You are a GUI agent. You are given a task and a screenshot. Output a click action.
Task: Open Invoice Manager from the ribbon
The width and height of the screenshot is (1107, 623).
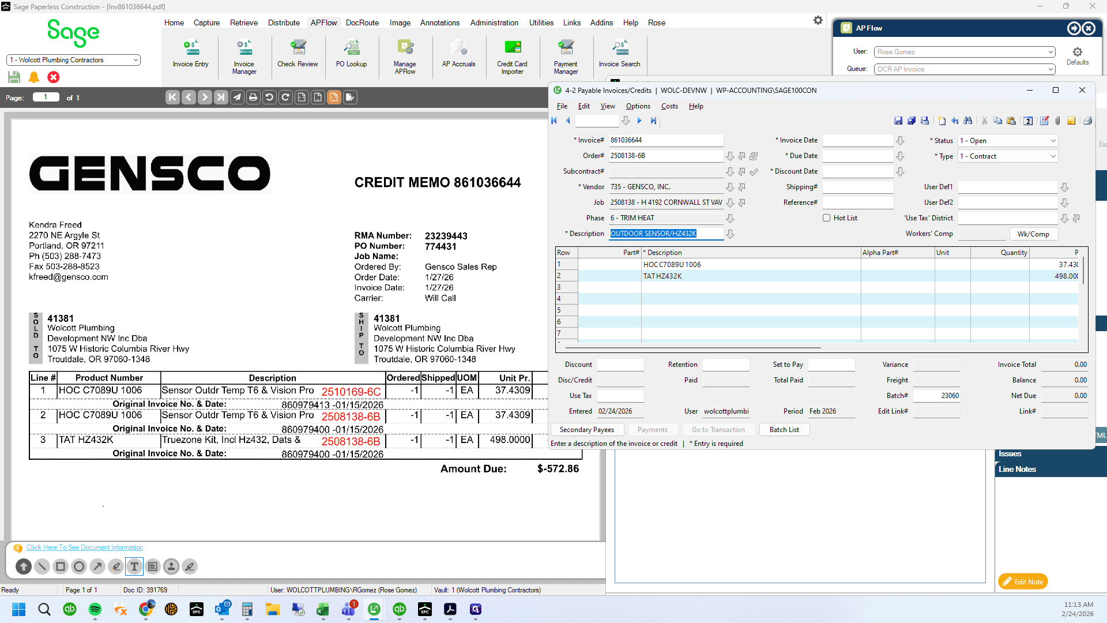pyautogui.click(x=244, y=57)
